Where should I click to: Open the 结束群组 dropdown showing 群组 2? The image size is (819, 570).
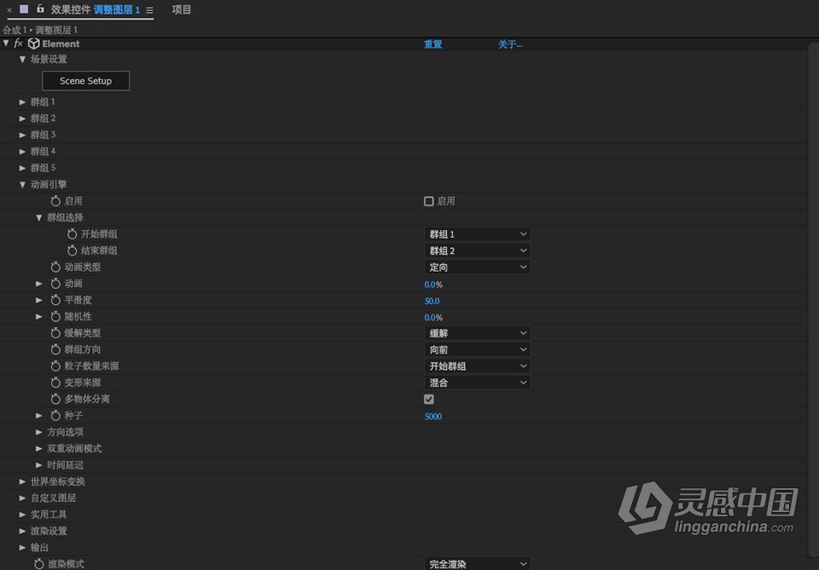[478, 250]
